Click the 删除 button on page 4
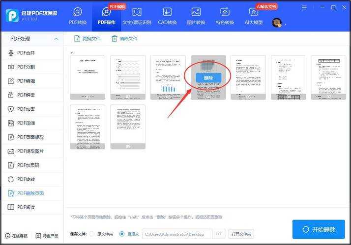The image size is (351, 245). 208,78
